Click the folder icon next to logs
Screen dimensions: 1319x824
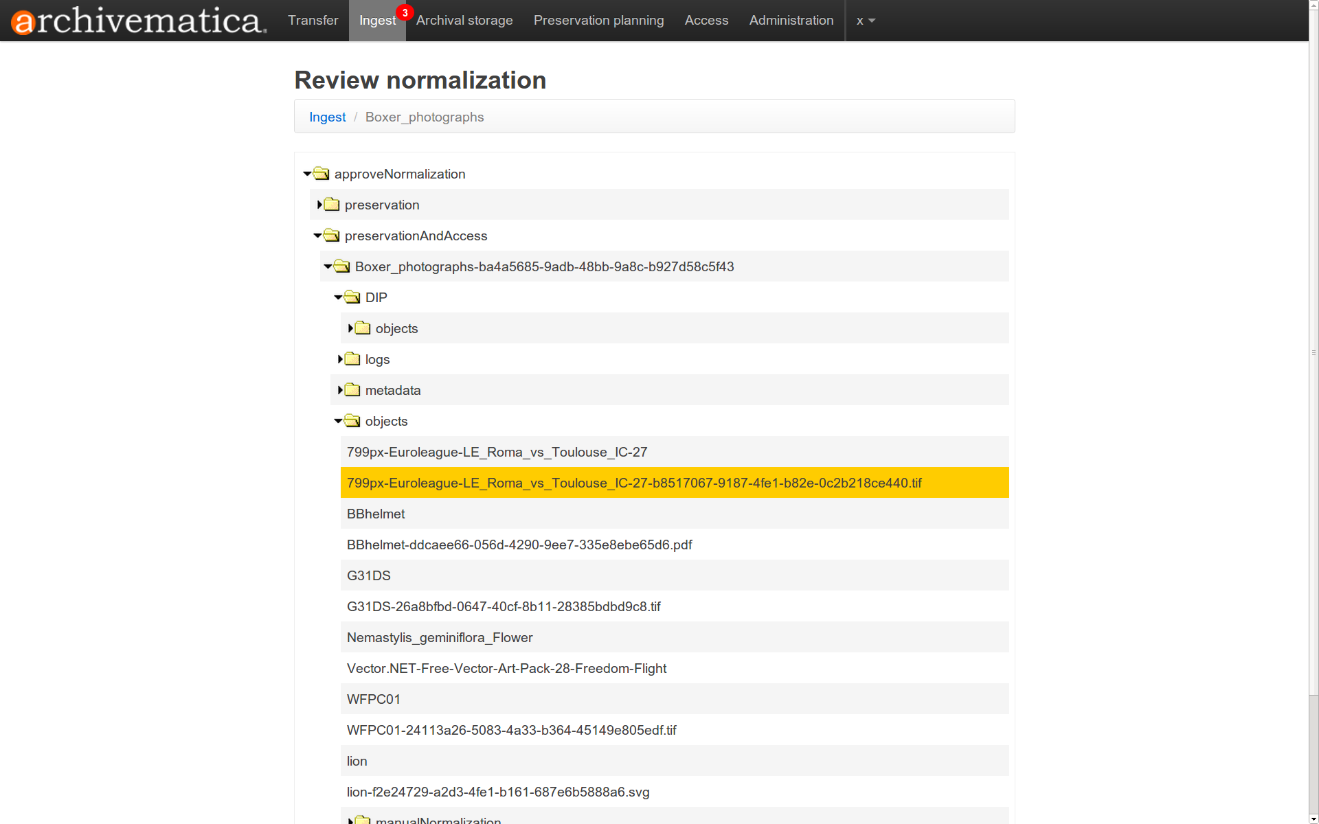pos(351,358)
